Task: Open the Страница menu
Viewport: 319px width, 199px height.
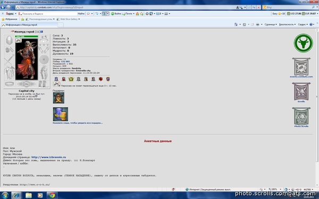Action: (271, 24)
